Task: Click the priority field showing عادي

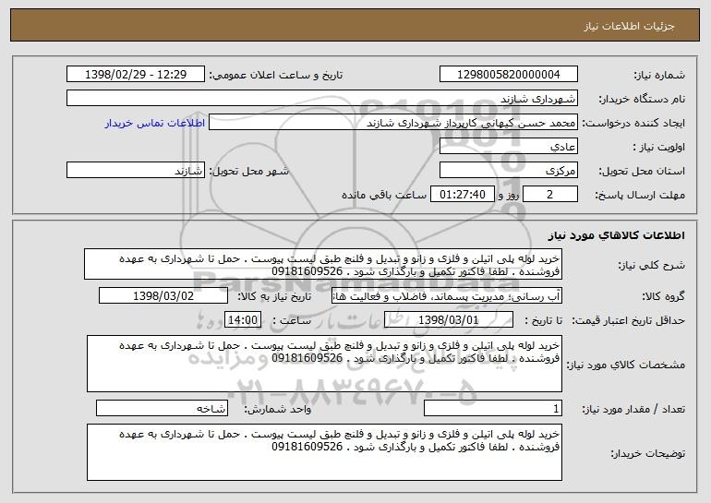Action: 508,147
